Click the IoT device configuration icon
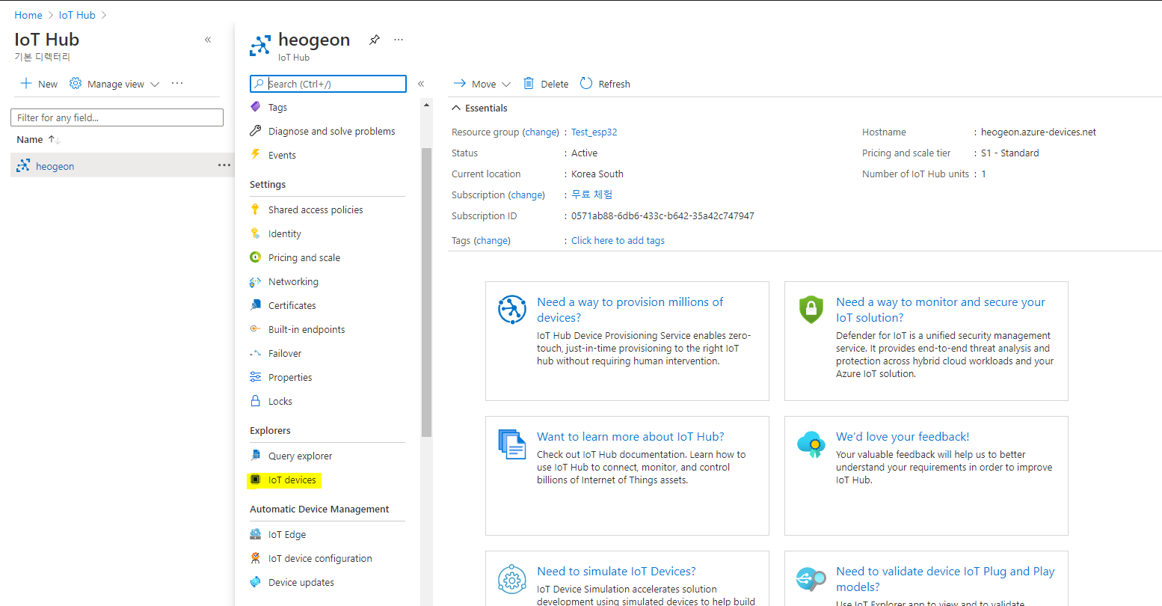Image resolution: width=1162 pixels, height=606 pixels. (x=256, y=558)
